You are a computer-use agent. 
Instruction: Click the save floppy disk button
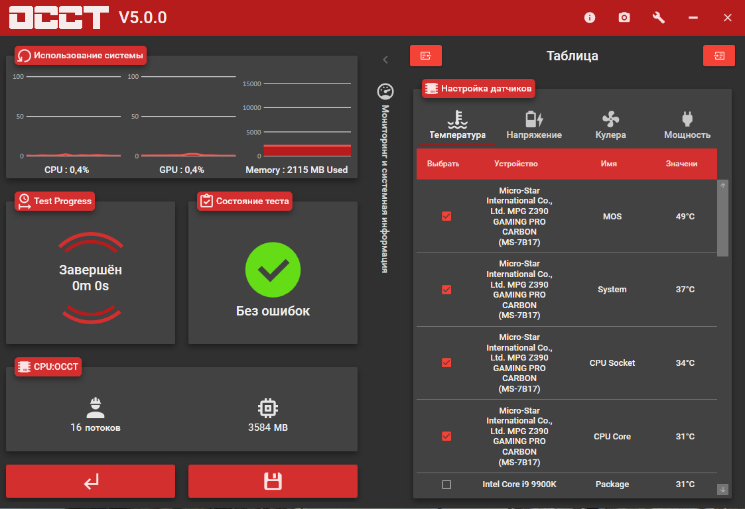click(273, 481)
